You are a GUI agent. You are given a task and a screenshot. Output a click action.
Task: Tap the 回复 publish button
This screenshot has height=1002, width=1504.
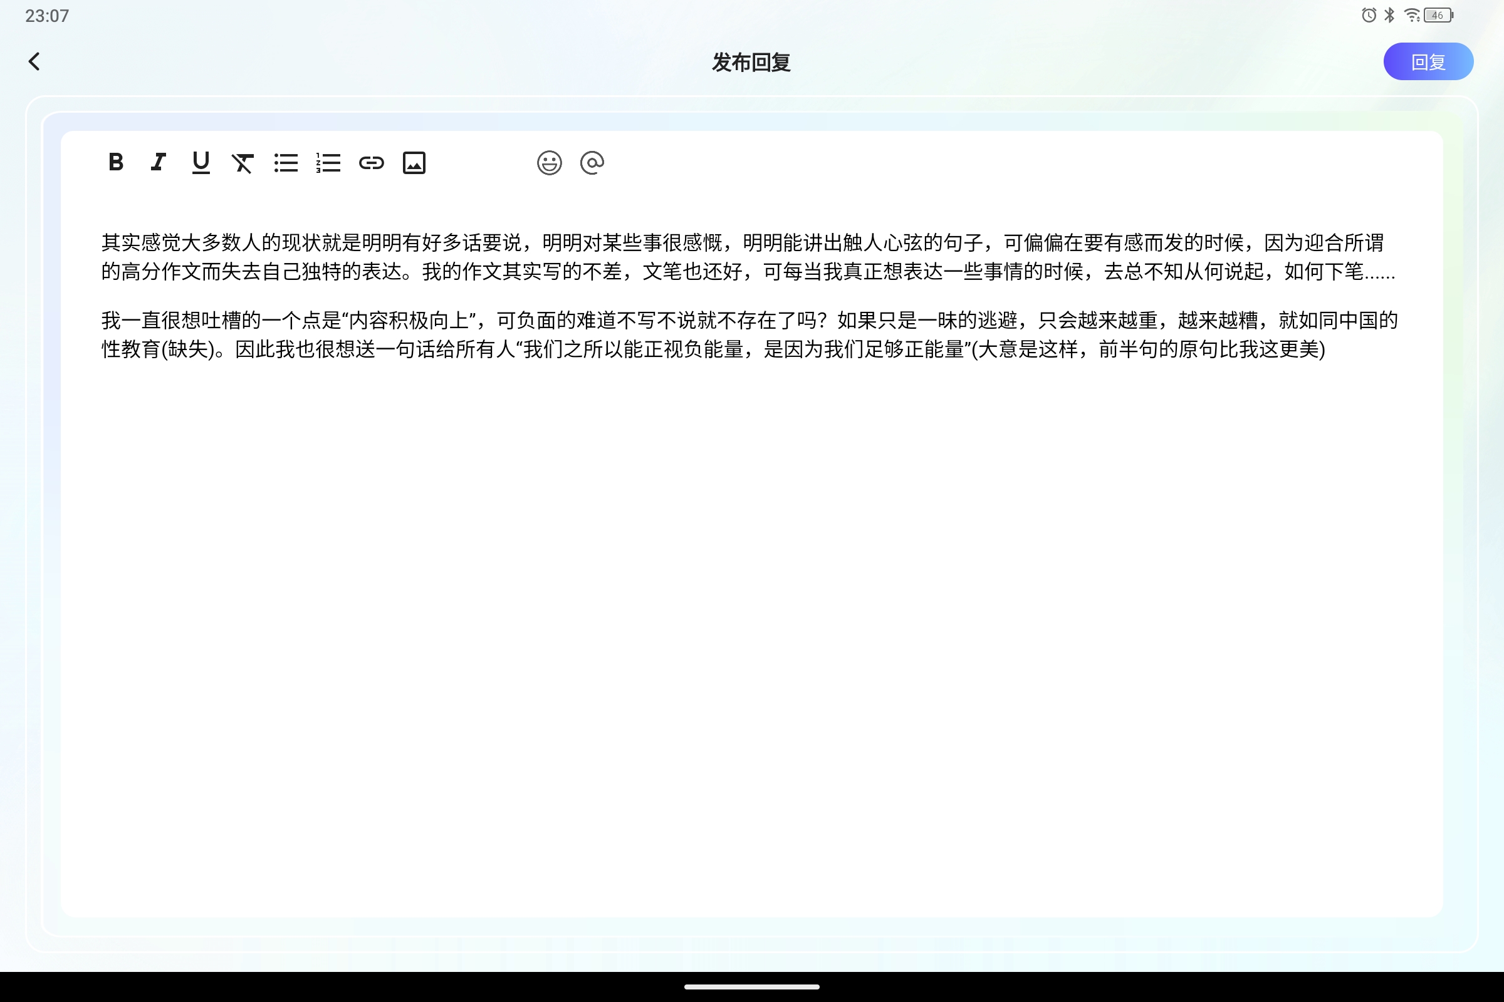[1429, 61]
